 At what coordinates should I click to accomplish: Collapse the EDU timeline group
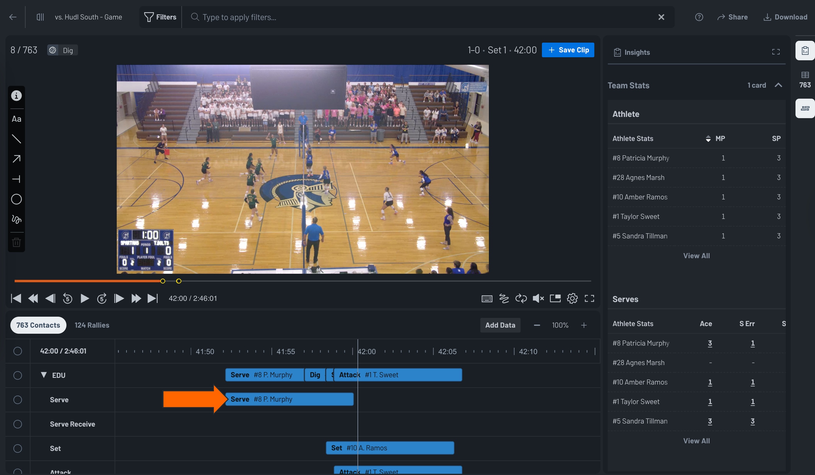44,375
